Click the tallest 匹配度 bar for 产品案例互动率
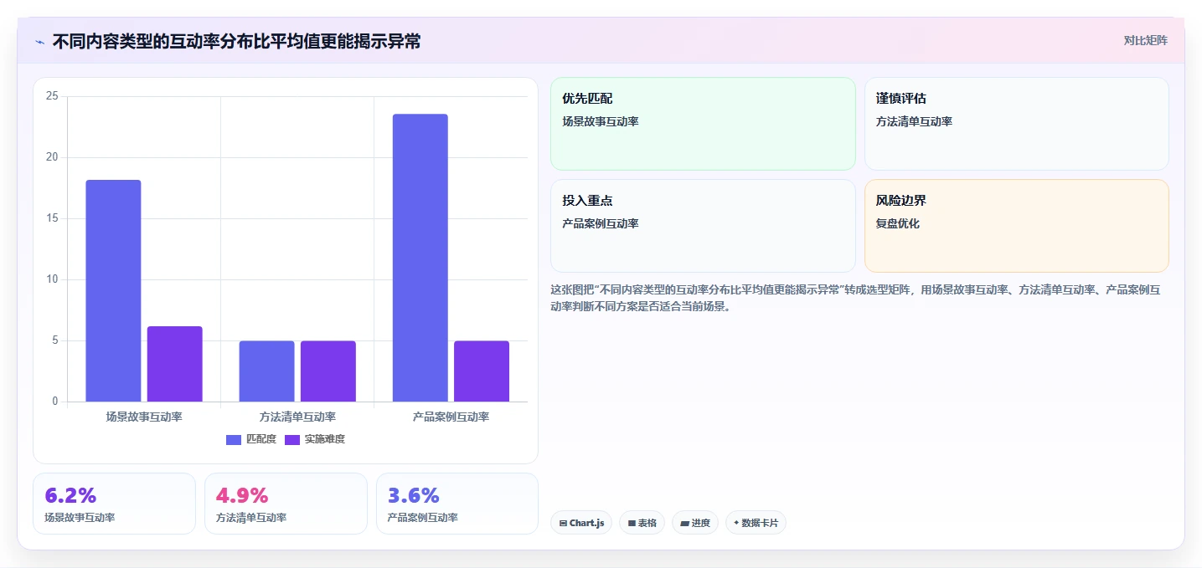The height and width of the screenshot is (568, 1202). tap(420, 258)
